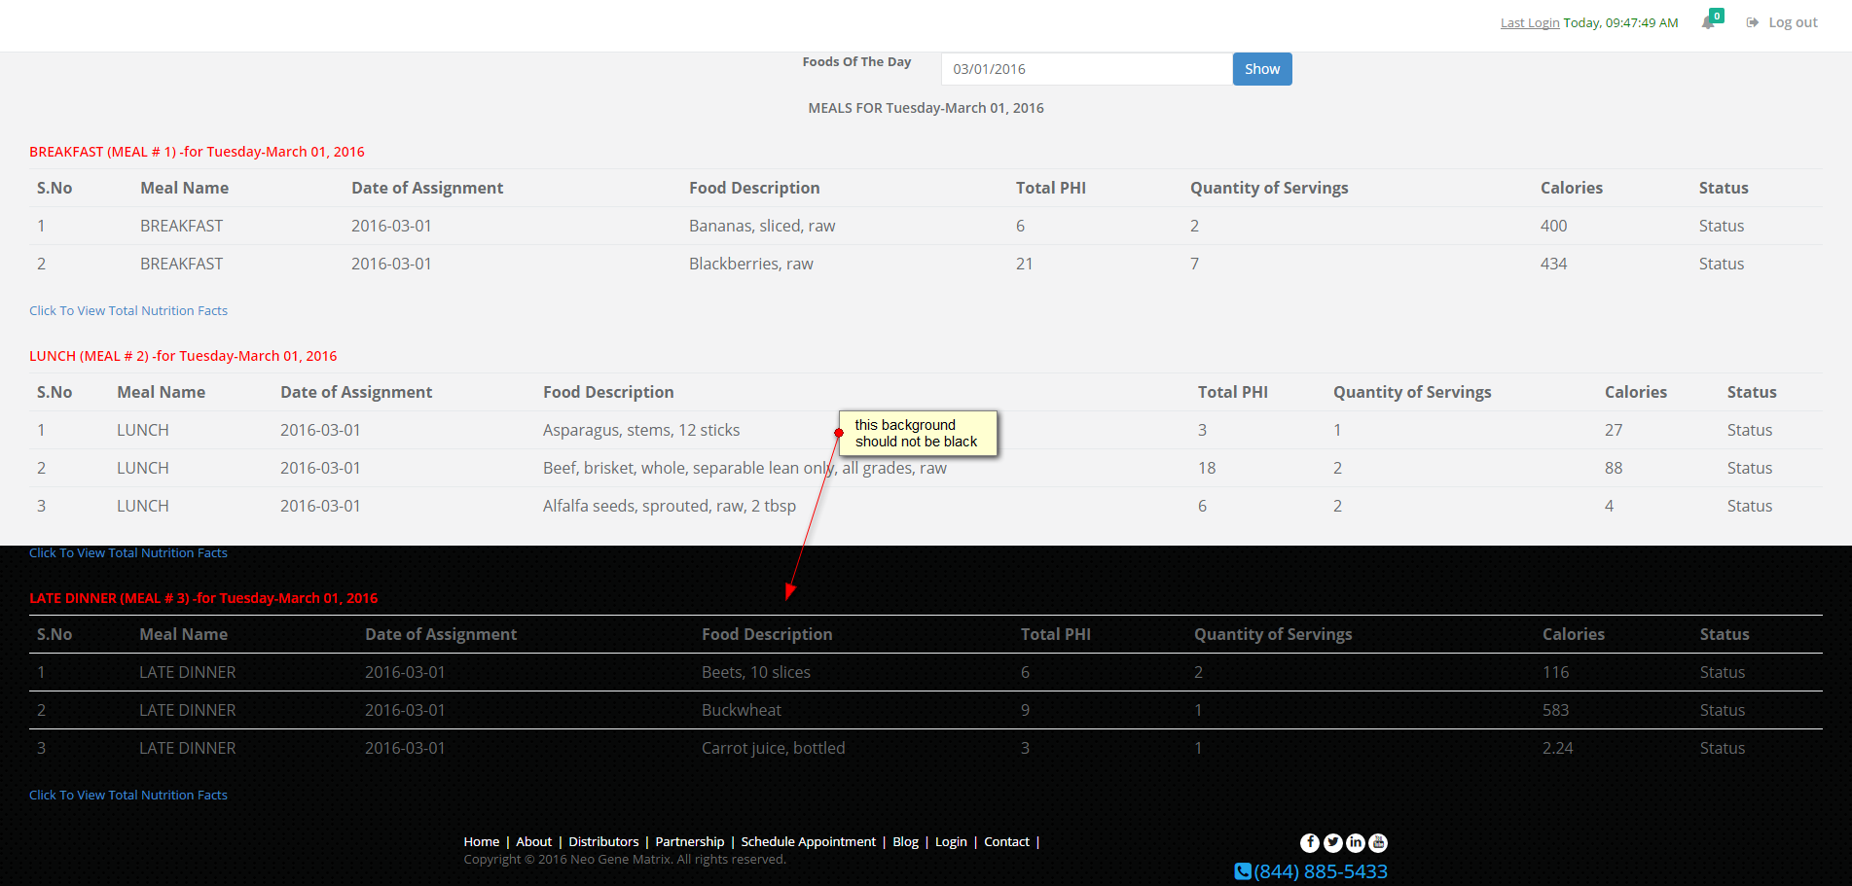Click Status in the Buckwheat row

(1723, 710)
